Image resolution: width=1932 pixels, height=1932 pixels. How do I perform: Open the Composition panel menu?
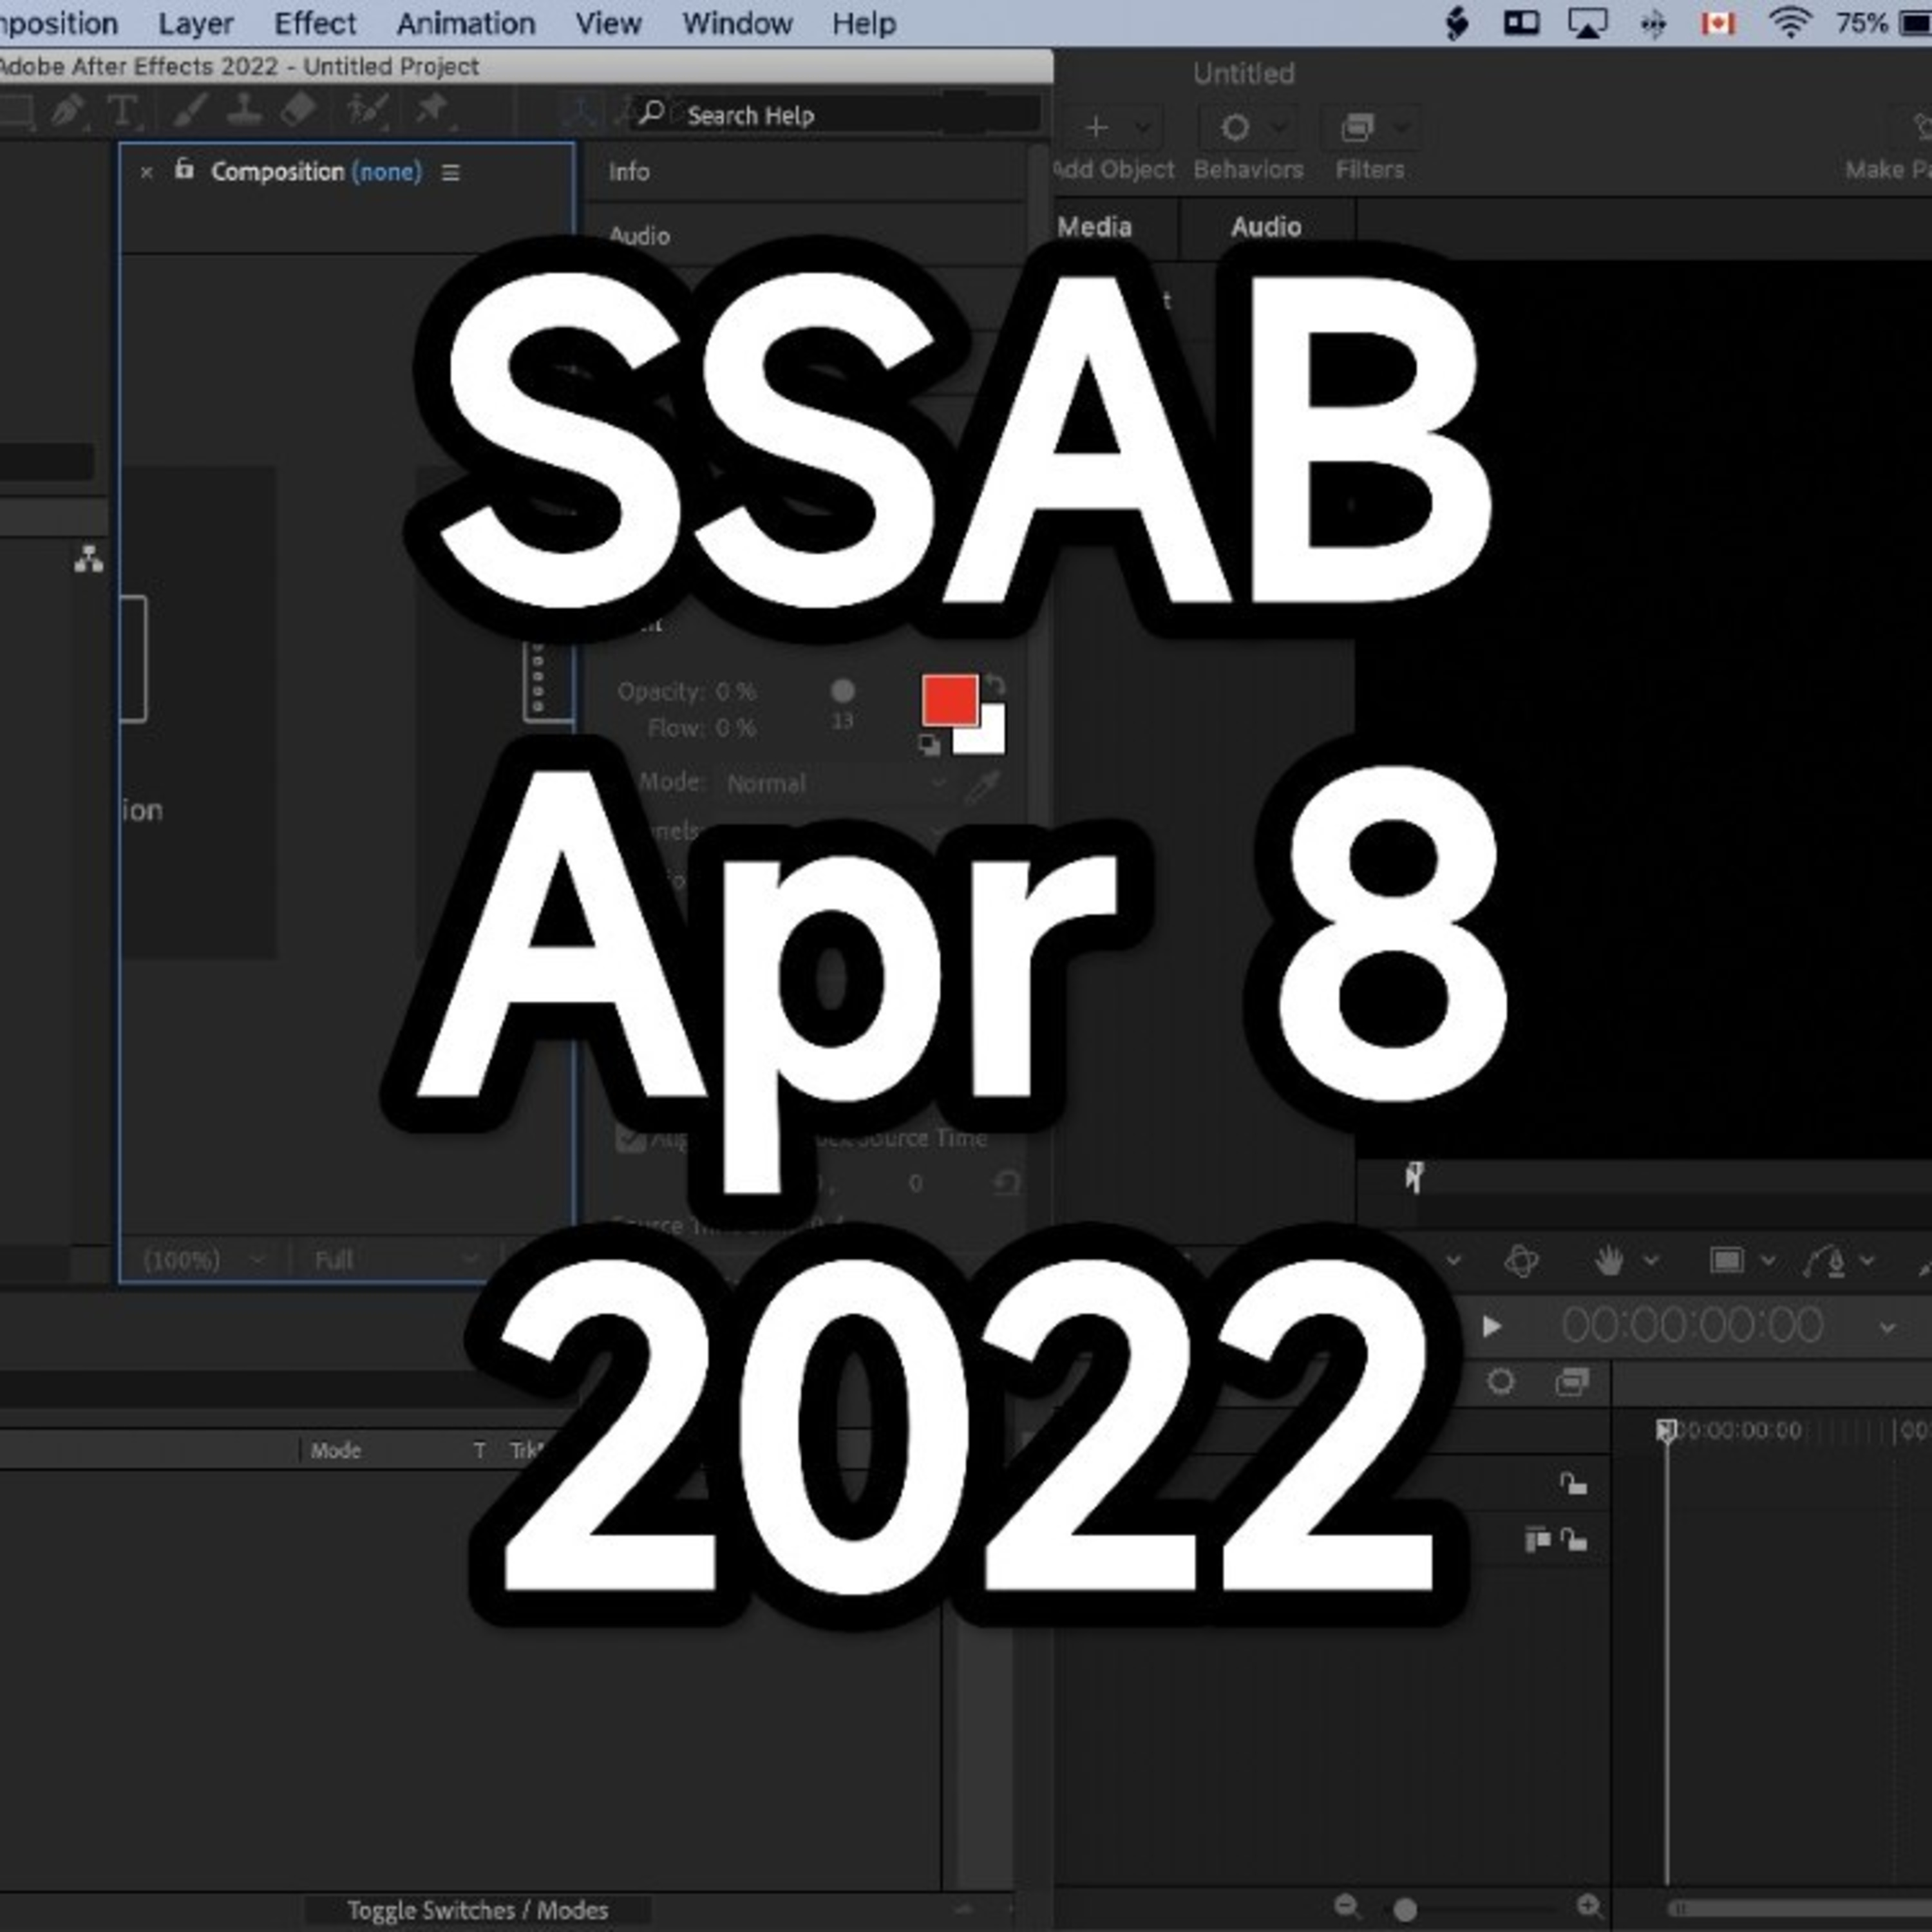click(451, 173)
